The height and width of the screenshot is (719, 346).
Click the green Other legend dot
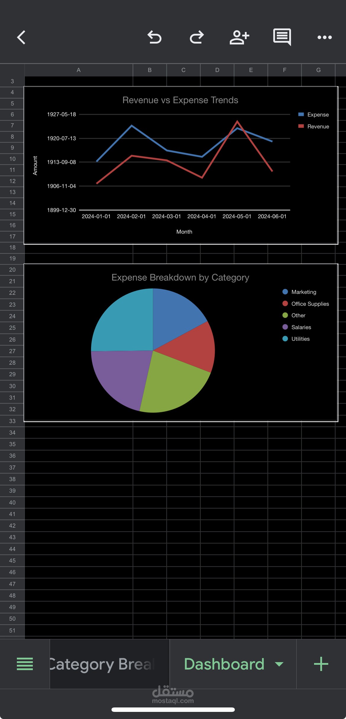tap(285, 315)
